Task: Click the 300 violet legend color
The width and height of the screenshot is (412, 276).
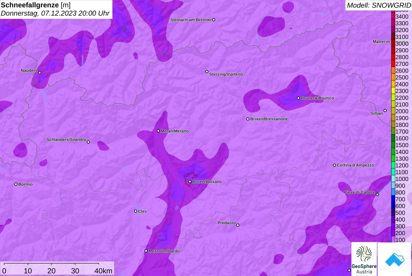Action: (x=393, y=226)
